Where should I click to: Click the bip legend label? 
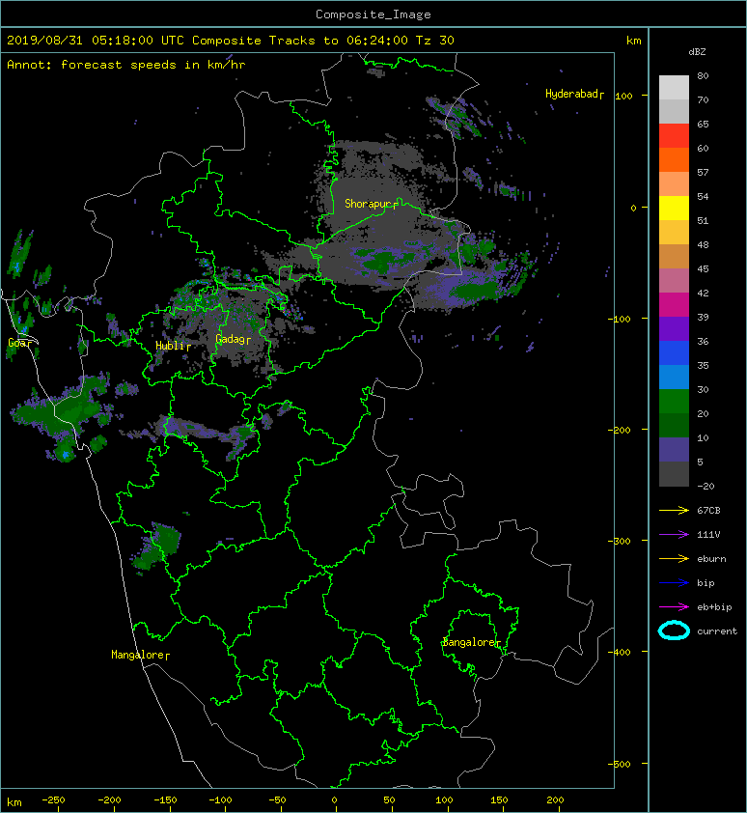706,583
